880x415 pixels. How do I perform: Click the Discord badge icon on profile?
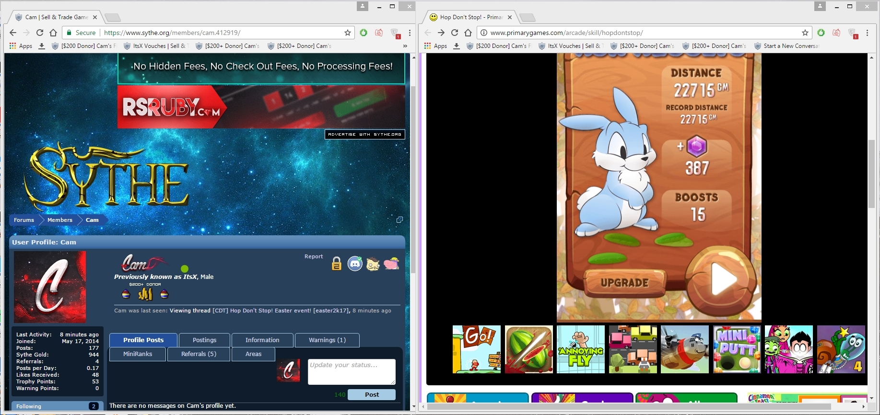tap(355, 264)
